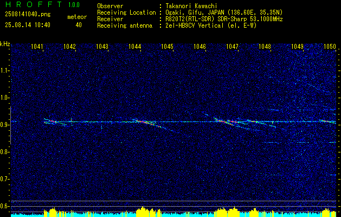Click time axis label 1046
Viewport: 341px width, 217px height.
coord(200,46)
